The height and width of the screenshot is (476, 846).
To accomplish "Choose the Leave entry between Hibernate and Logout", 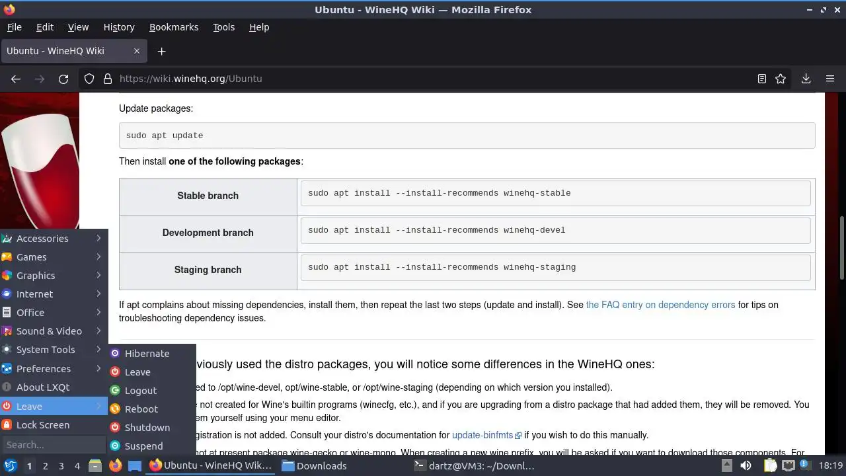I will (x=152, y=372).
